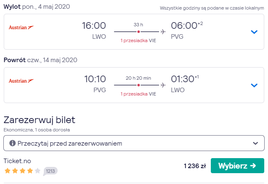Click the 16:00 LWO departure time
Viewport: 268px width, 184px height.
point(94,25)
